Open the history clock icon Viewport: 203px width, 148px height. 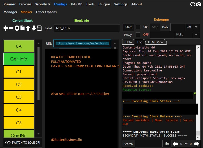(192, 4)
